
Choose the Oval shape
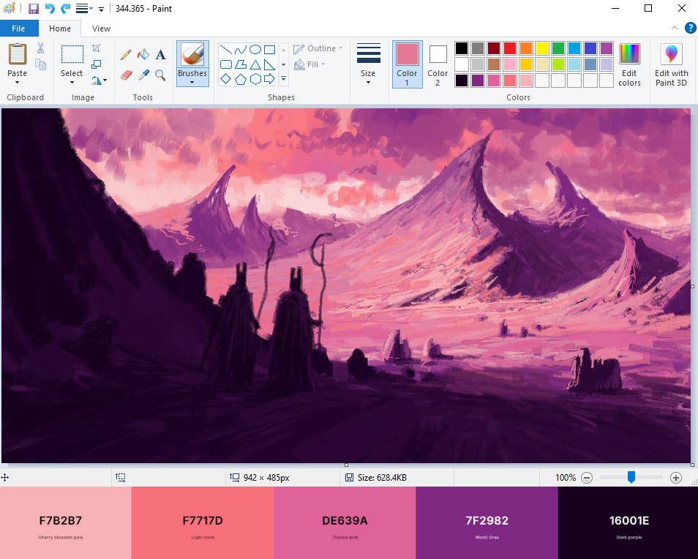pyautogui.click(x=255, y=50)
